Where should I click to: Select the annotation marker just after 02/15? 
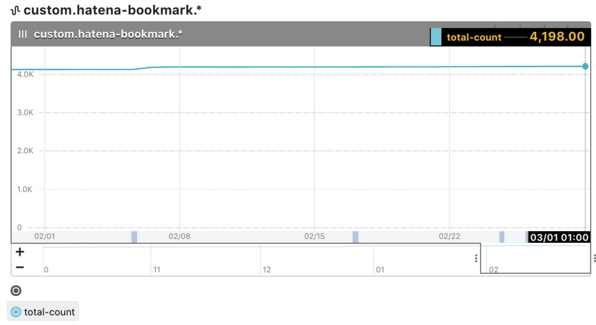pos(356,236)
